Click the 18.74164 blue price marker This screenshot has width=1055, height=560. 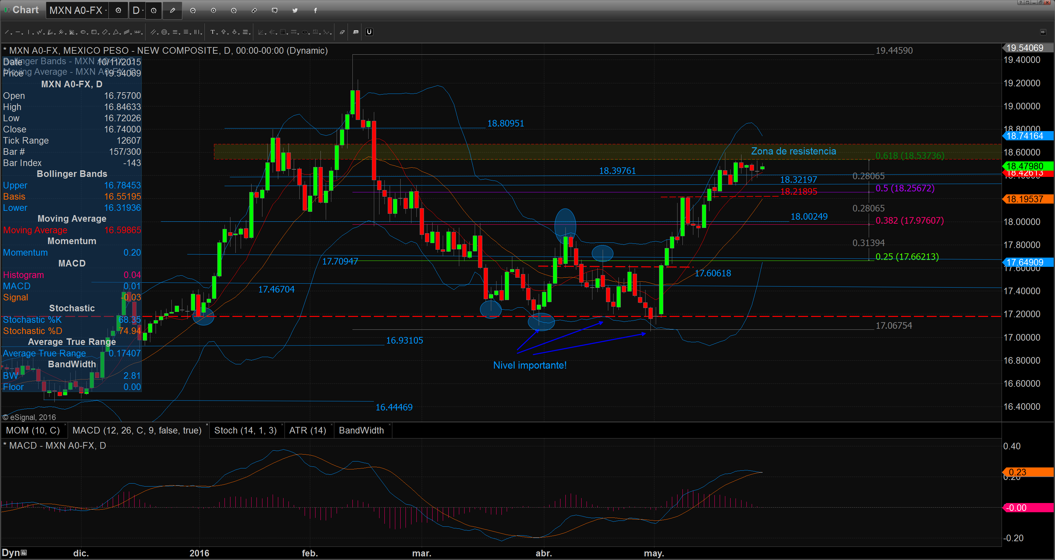pos(1028,136)
